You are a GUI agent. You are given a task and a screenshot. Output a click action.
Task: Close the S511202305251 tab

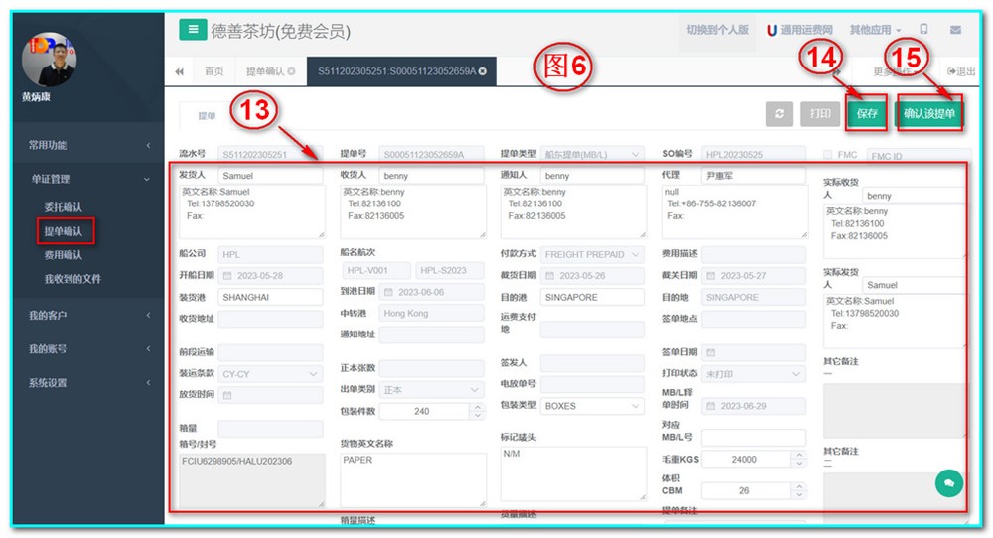tap(483, 71)
